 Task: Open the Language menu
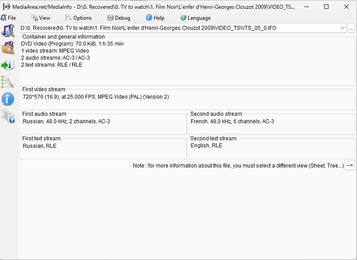click(x=195, y=18)
